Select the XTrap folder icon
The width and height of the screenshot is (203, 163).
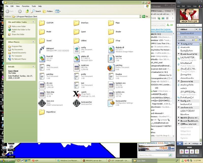pyautogui.click(x=111, y=41)
